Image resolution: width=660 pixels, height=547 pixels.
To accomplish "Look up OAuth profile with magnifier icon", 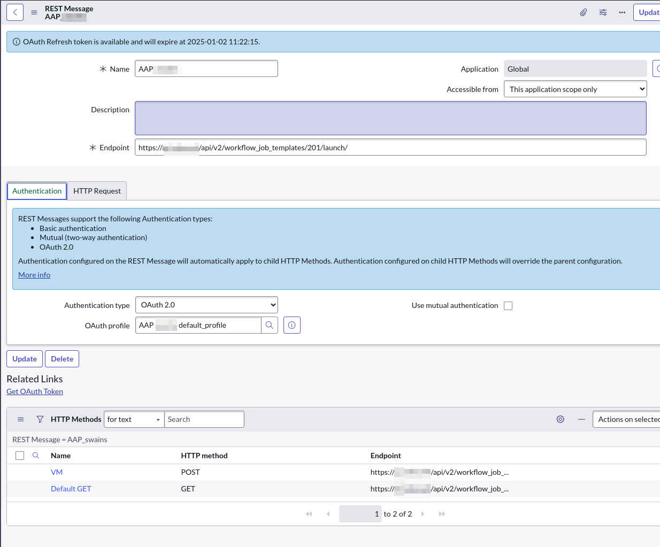I will [270, 325].
